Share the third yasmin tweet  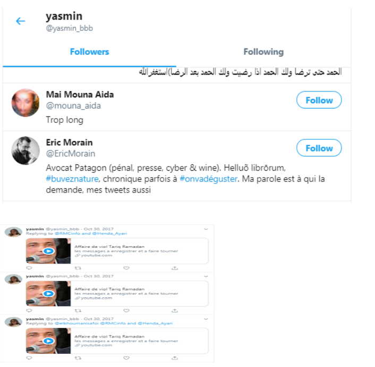point(175,358)
